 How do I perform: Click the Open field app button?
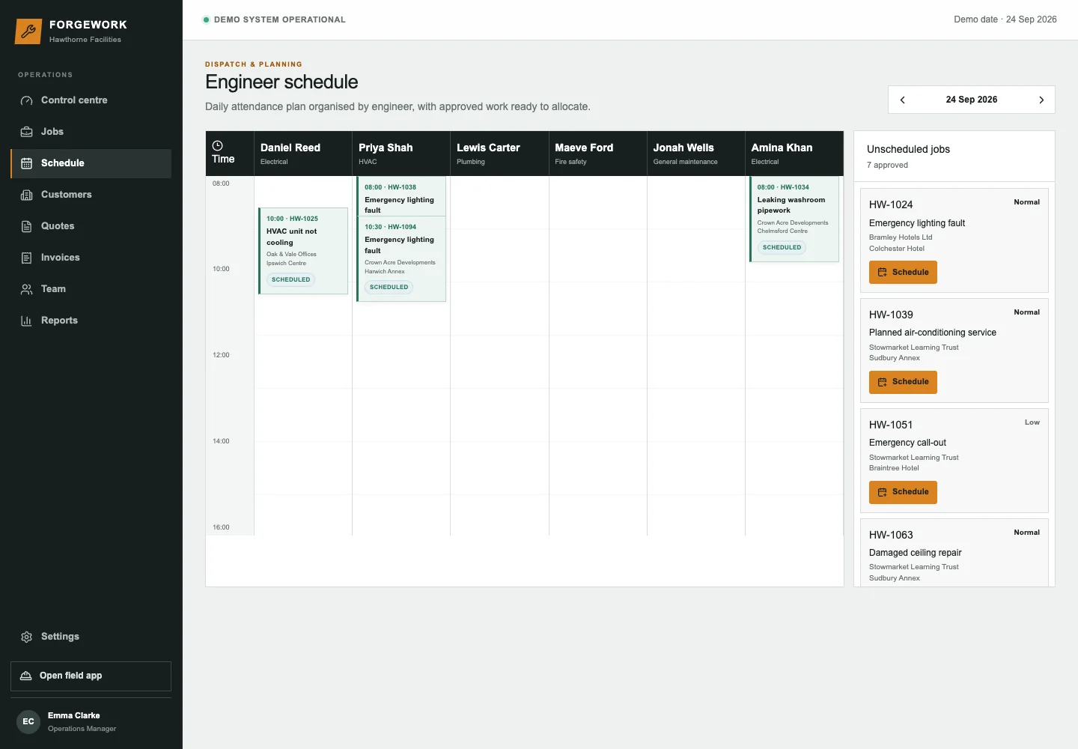[x=91, y=676]
